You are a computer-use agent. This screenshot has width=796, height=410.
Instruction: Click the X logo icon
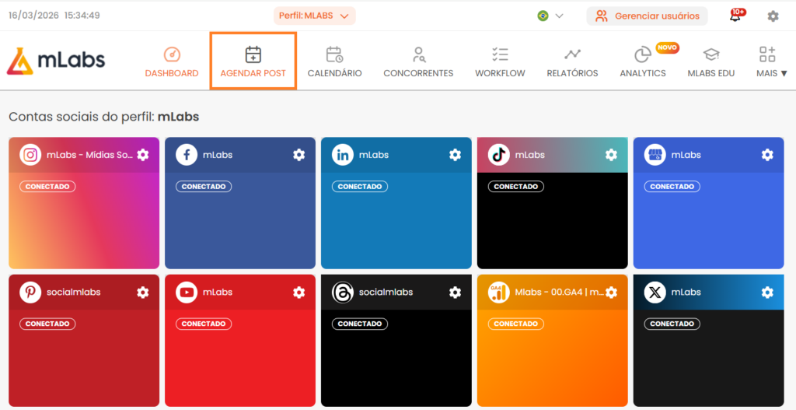655,292
